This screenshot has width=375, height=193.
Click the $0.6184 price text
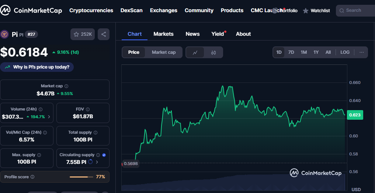pos(24,52)
